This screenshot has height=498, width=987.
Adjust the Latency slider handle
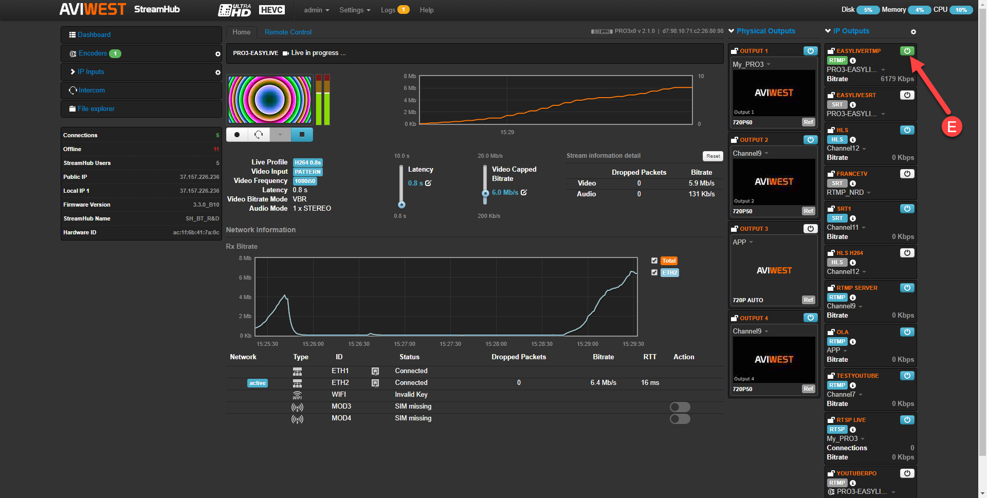point(401,205)
